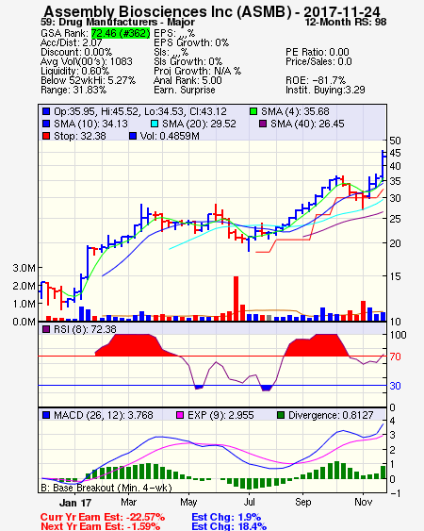Click the Vol: 0.4859M legend text
The width and height of the screenshot is (424, 531).
click(x=170, y=136)
